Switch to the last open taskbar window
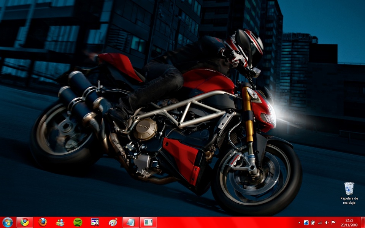 coord(148,222)
